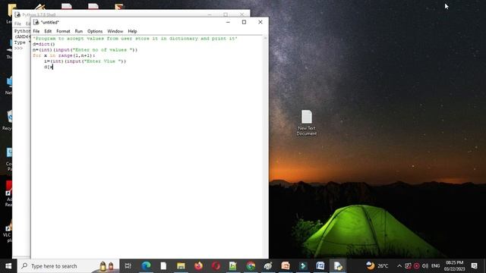Switch to Python IDLE on the taskbar
486x273 pixels.
point(338,266)
